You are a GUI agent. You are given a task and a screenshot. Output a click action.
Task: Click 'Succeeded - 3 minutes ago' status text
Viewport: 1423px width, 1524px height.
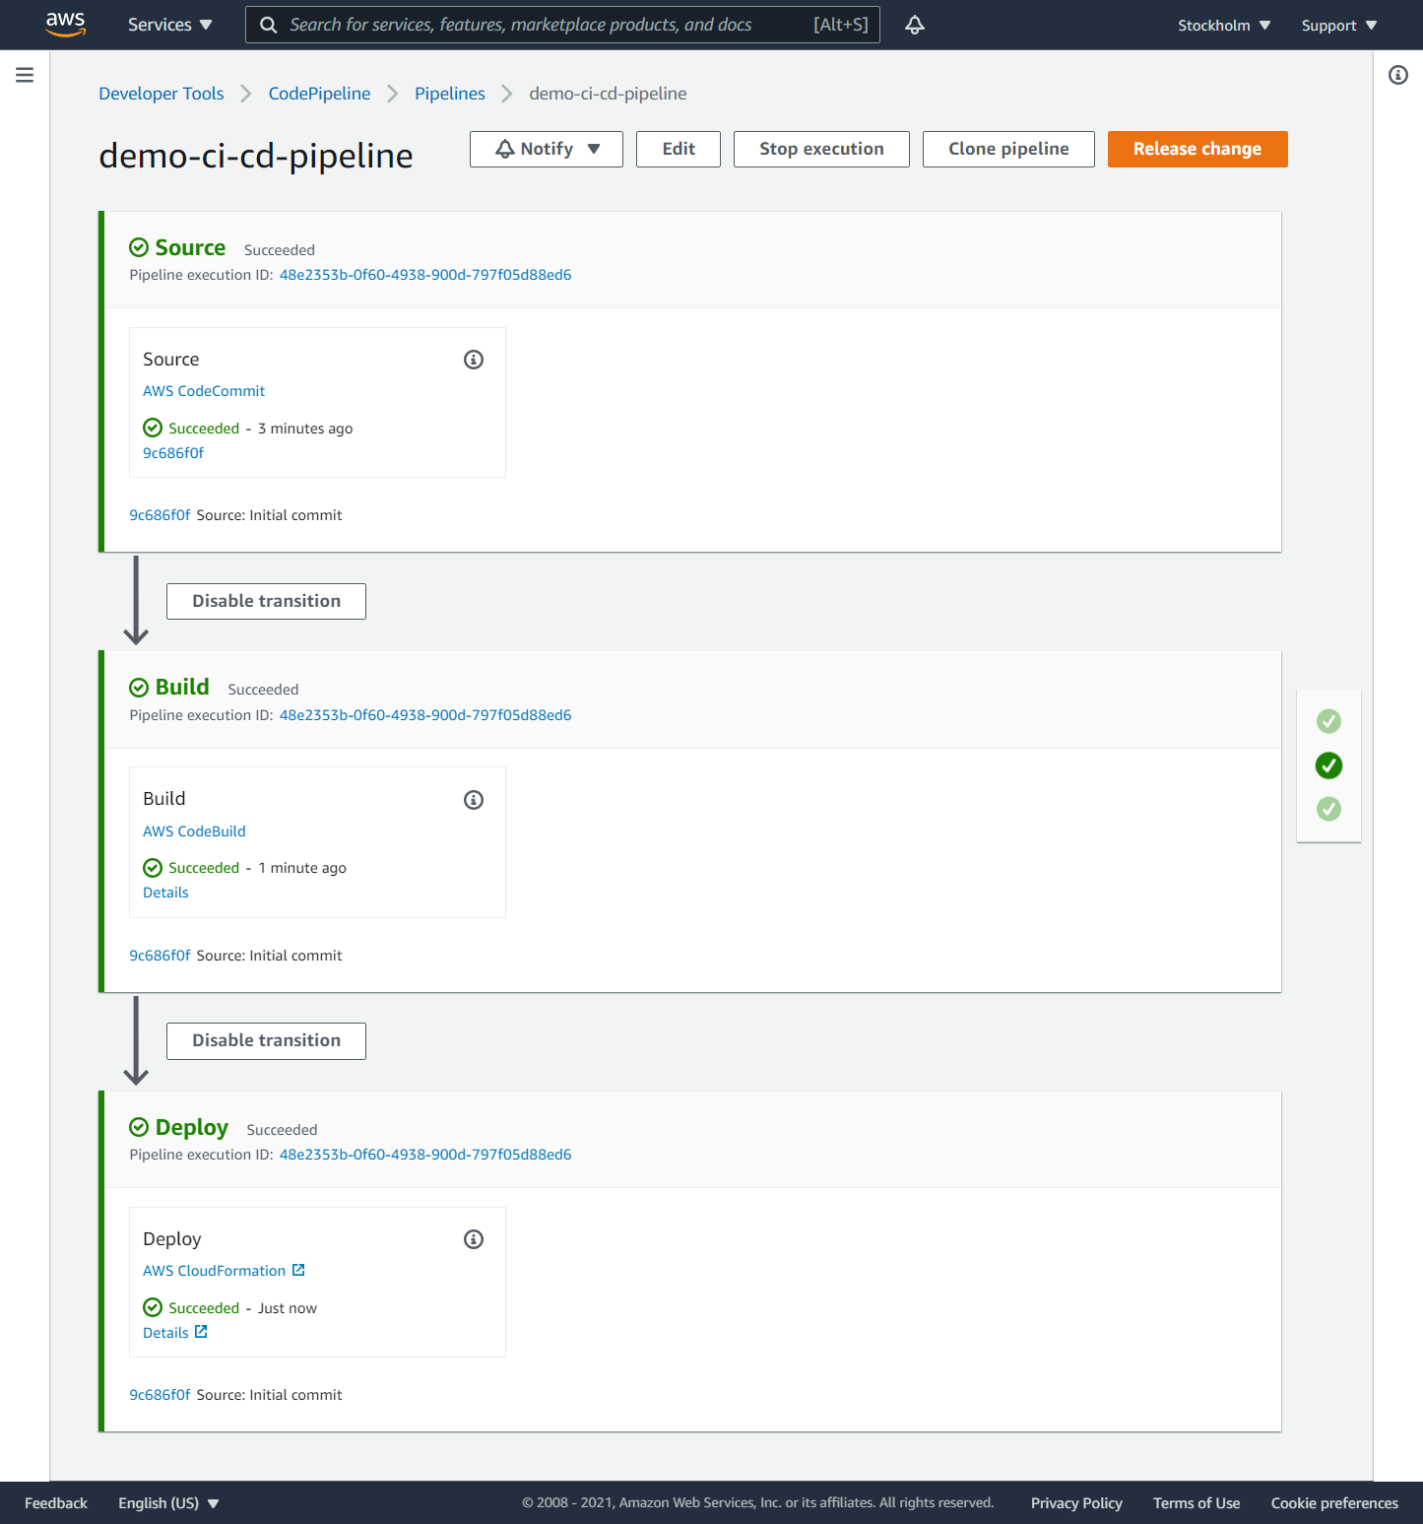(x=260, y=429)
